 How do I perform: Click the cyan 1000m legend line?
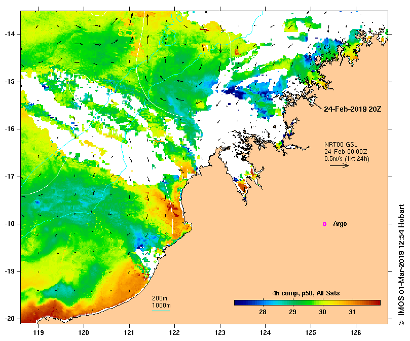161,311
